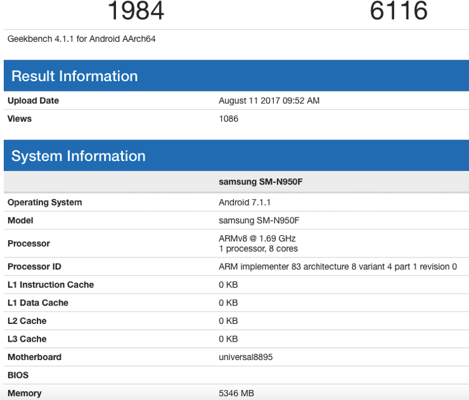The image size is (469, 400).
Task: Click the Motherboard label
Action: point(34,357)
